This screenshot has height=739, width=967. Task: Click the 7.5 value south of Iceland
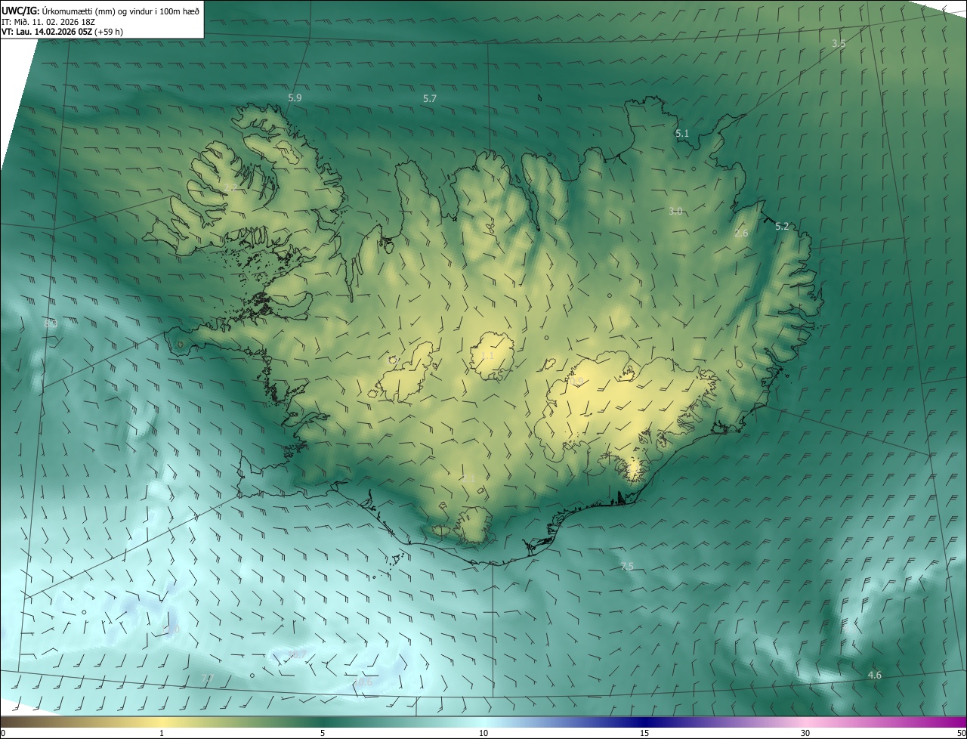627,567
